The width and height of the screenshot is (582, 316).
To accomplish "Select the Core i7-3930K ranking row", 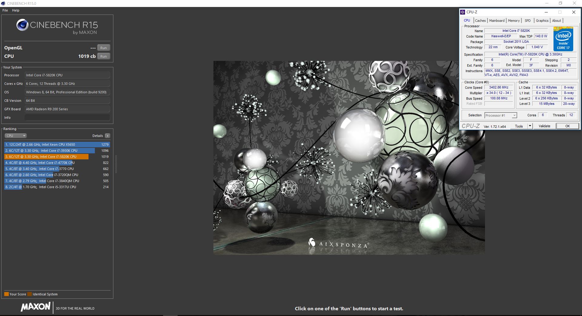I will click(x=57, y=151).
